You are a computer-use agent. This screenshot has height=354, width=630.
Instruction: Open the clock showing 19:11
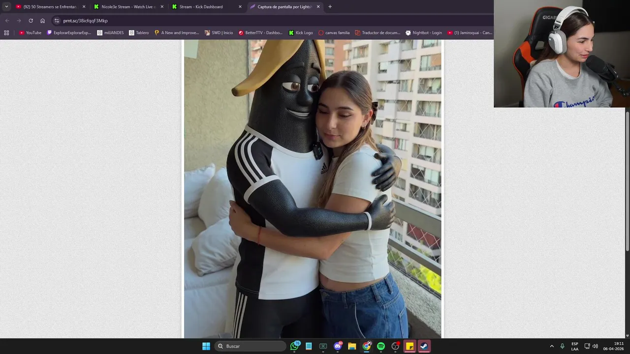coord(613,346)
